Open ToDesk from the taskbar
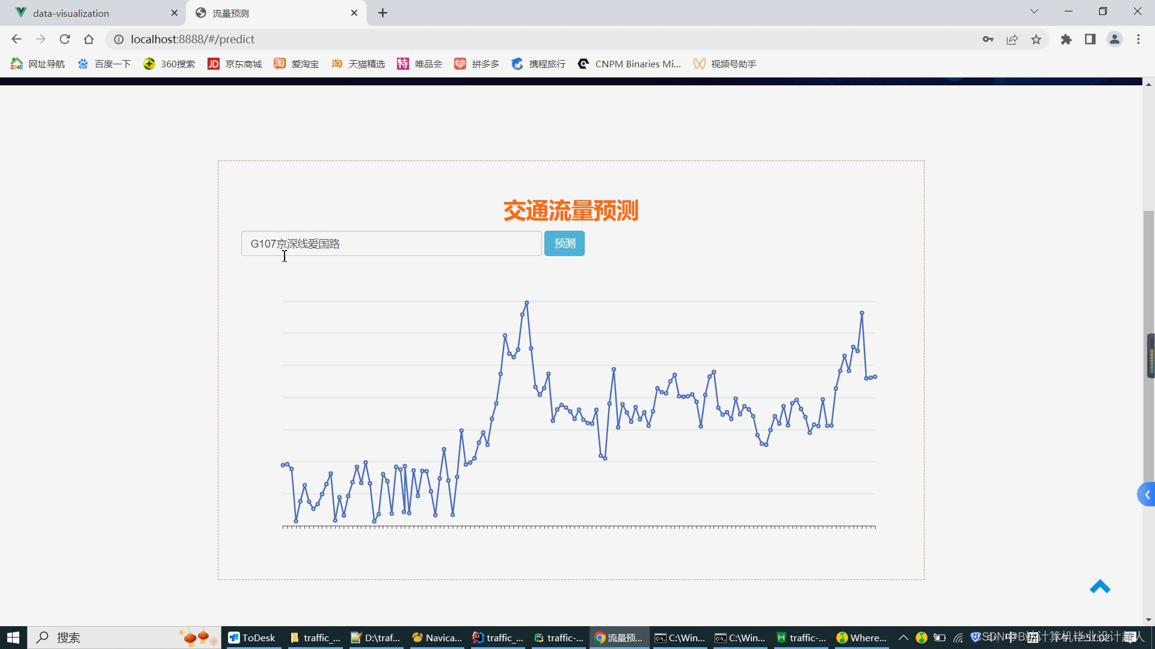 (252, 638)
